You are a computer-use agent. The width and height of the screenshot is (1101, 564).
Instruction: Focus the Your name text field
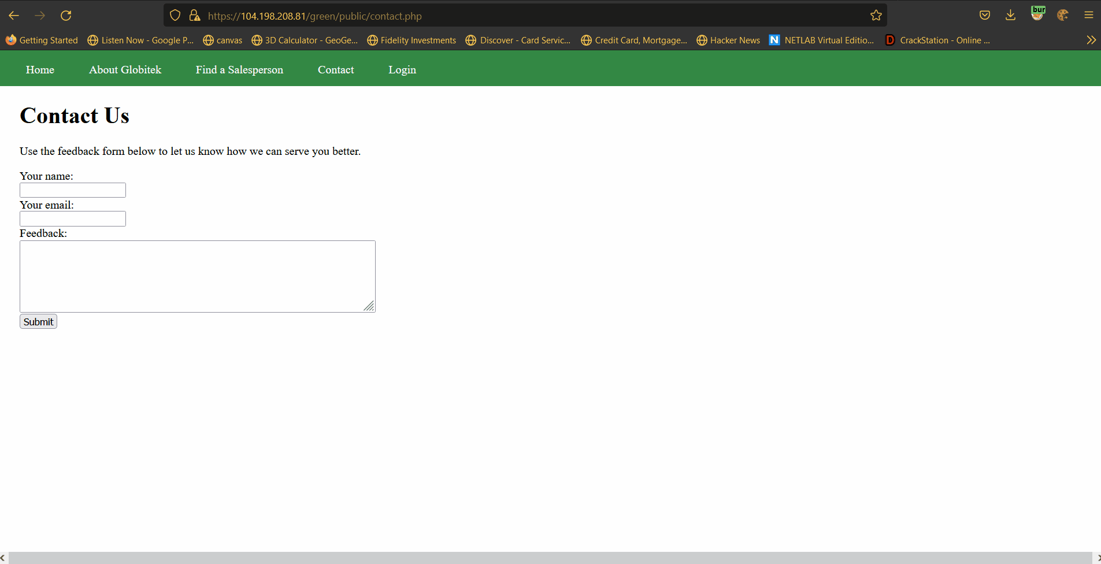coord(73,190)
